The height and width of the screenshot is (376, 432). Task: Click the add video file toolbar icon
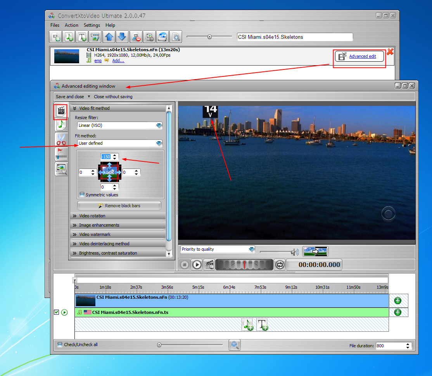tap(56, 36)
